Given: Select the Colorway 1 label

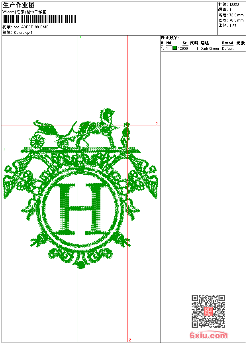Looking at the screenshot, I should [x=23, y=32].
